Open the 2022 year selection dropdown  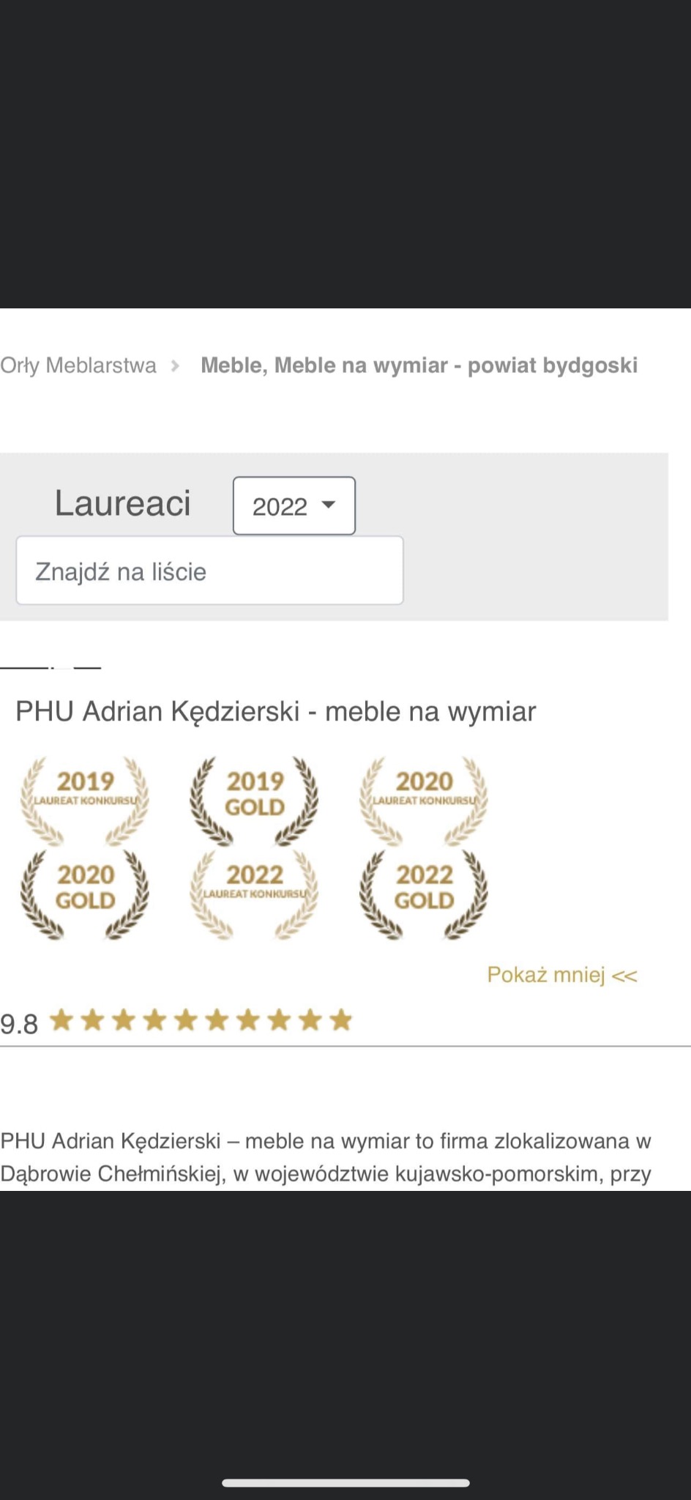pos(293,506)
